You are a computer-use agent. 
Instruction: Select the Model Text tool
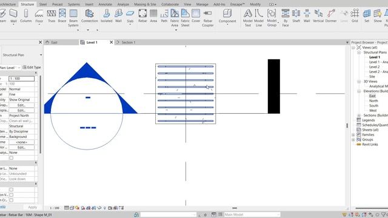click(x=248, y=18)
